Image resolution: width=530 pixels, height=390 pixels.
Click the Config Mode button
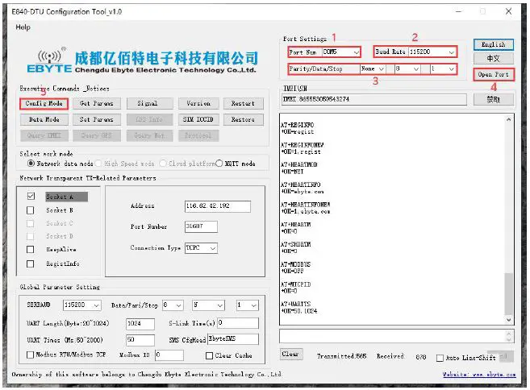click(44, 103)
